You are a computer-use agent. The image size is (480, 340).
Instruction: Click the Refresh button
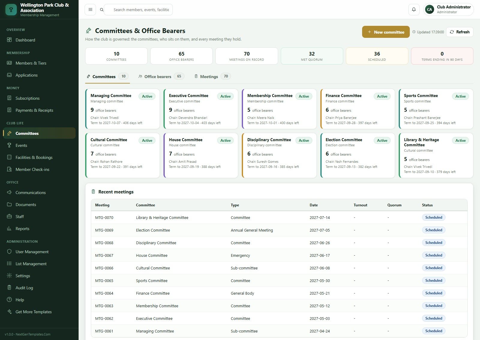pyautogui.click(x=460, y=32)
